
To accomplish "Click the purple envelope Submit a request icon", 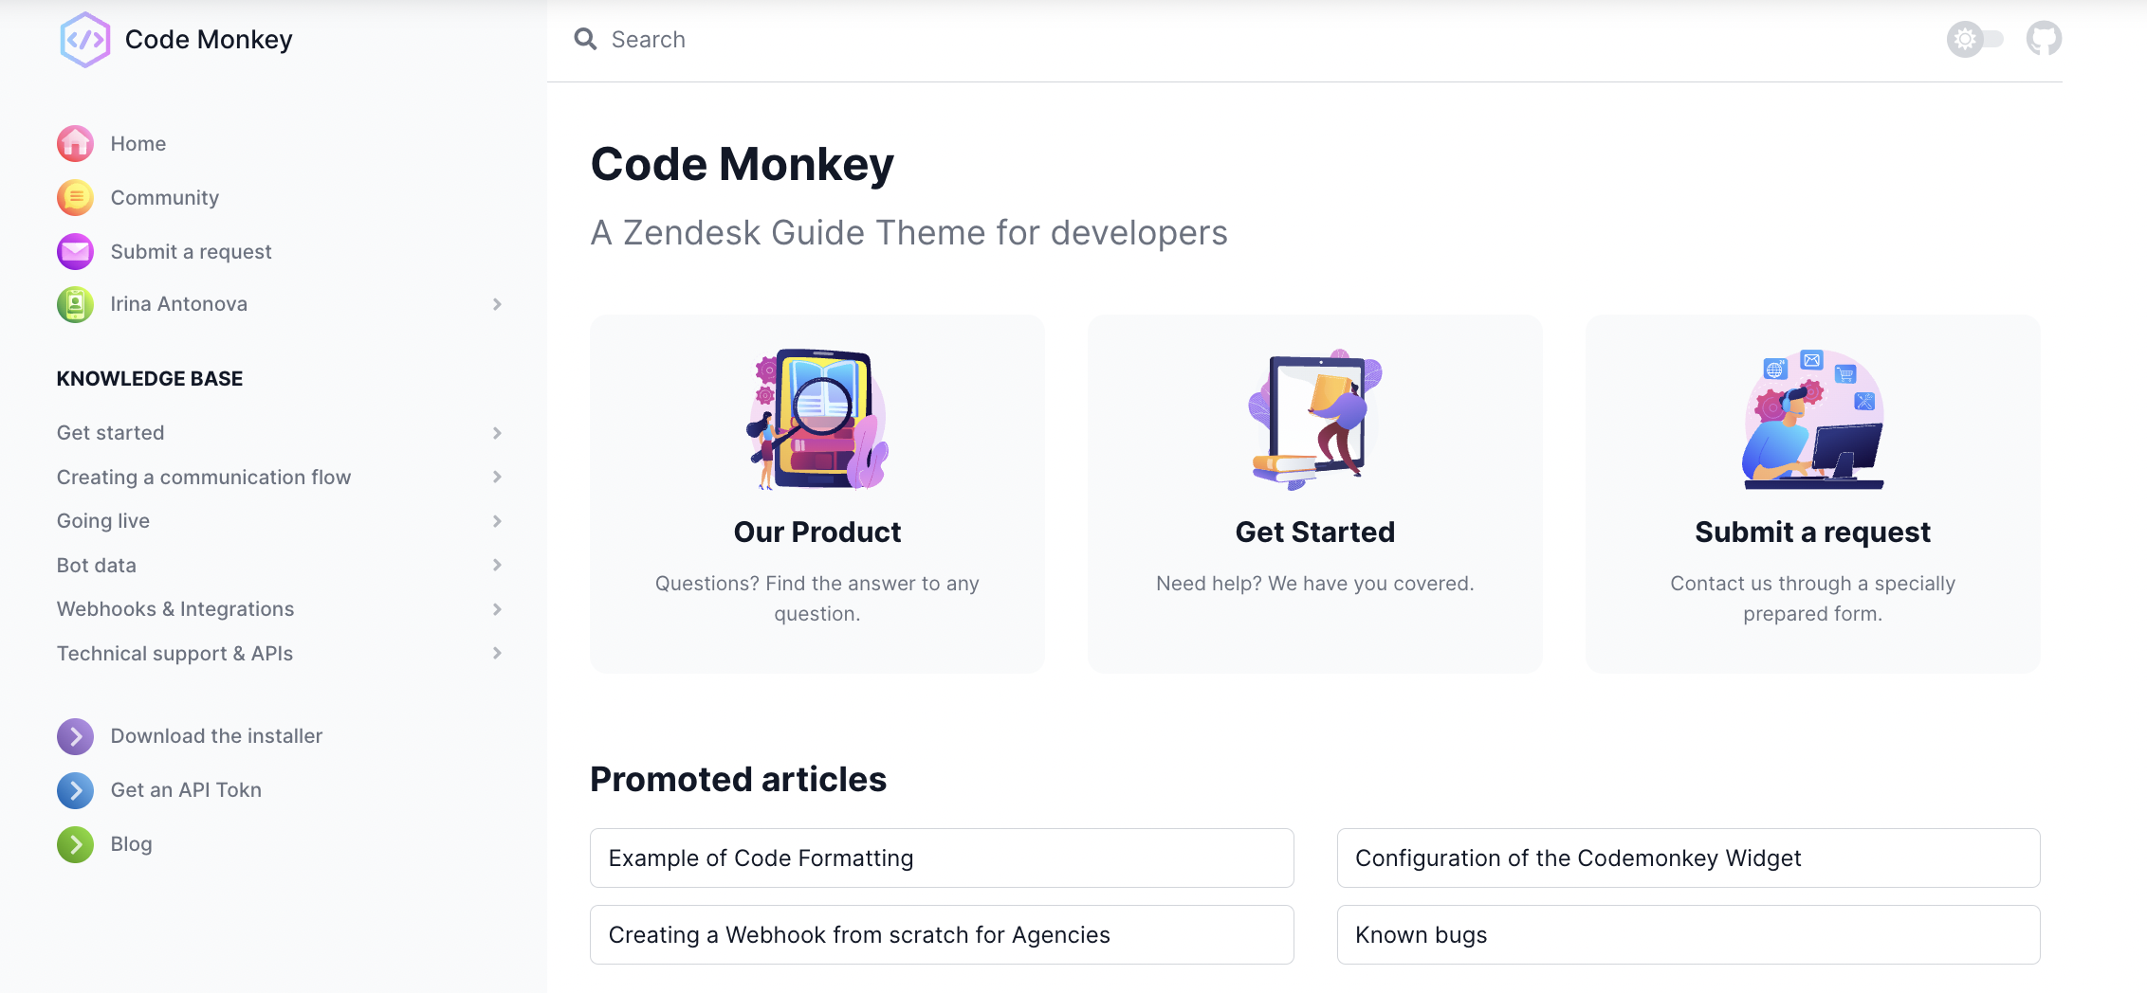I will coord(75,252).
